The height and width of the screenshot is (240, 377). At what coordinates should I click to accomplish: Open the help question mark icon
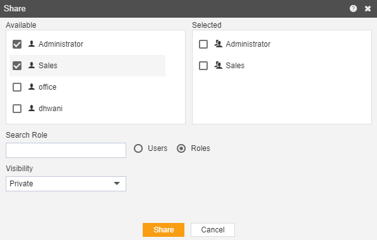[353, 9]
